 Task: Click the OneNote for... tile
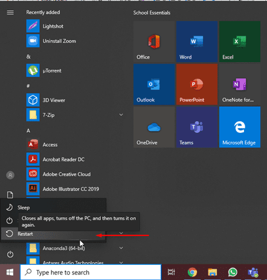[240, 84]
